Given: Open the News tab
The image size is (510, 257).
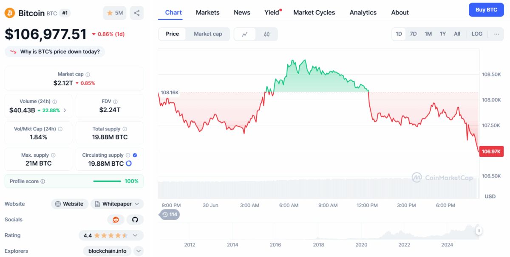Looking at the screenshot, I should tap(242, 13).
